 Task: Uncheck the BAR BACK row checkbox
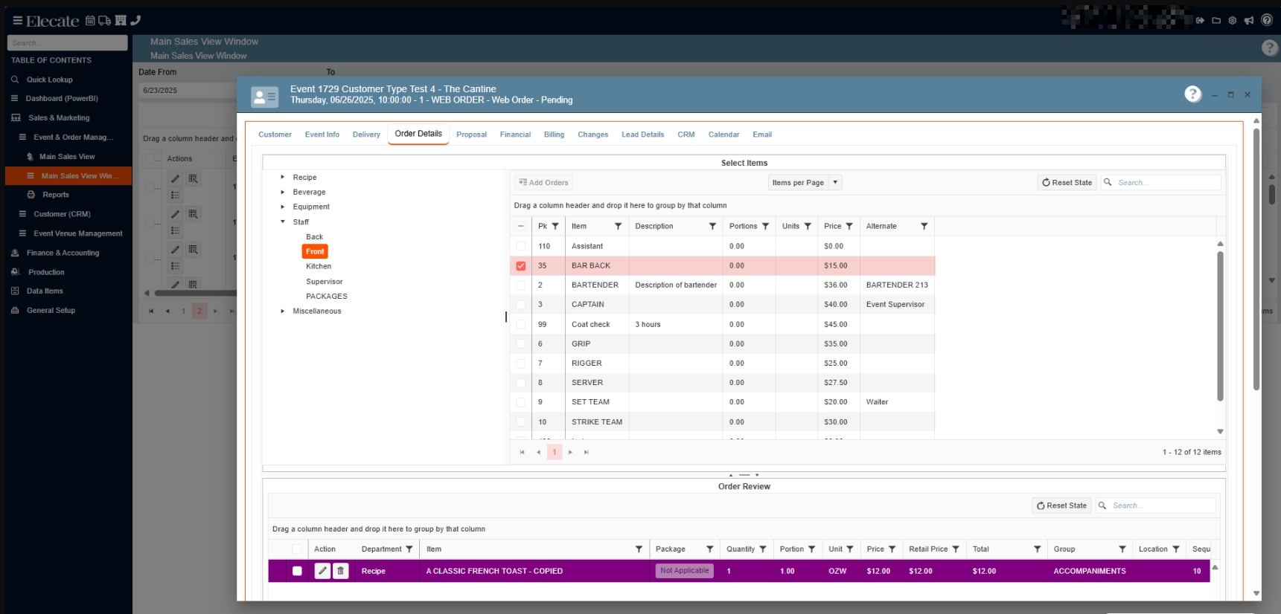tap(521, 266)
